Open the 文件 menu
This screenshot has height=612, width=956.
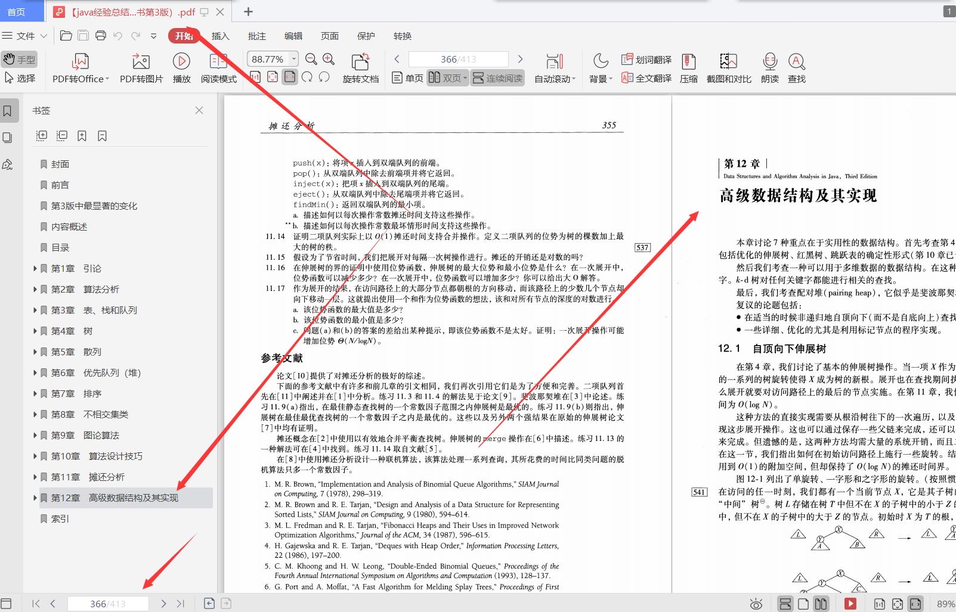pyautogui.click(x=24, y=36)
